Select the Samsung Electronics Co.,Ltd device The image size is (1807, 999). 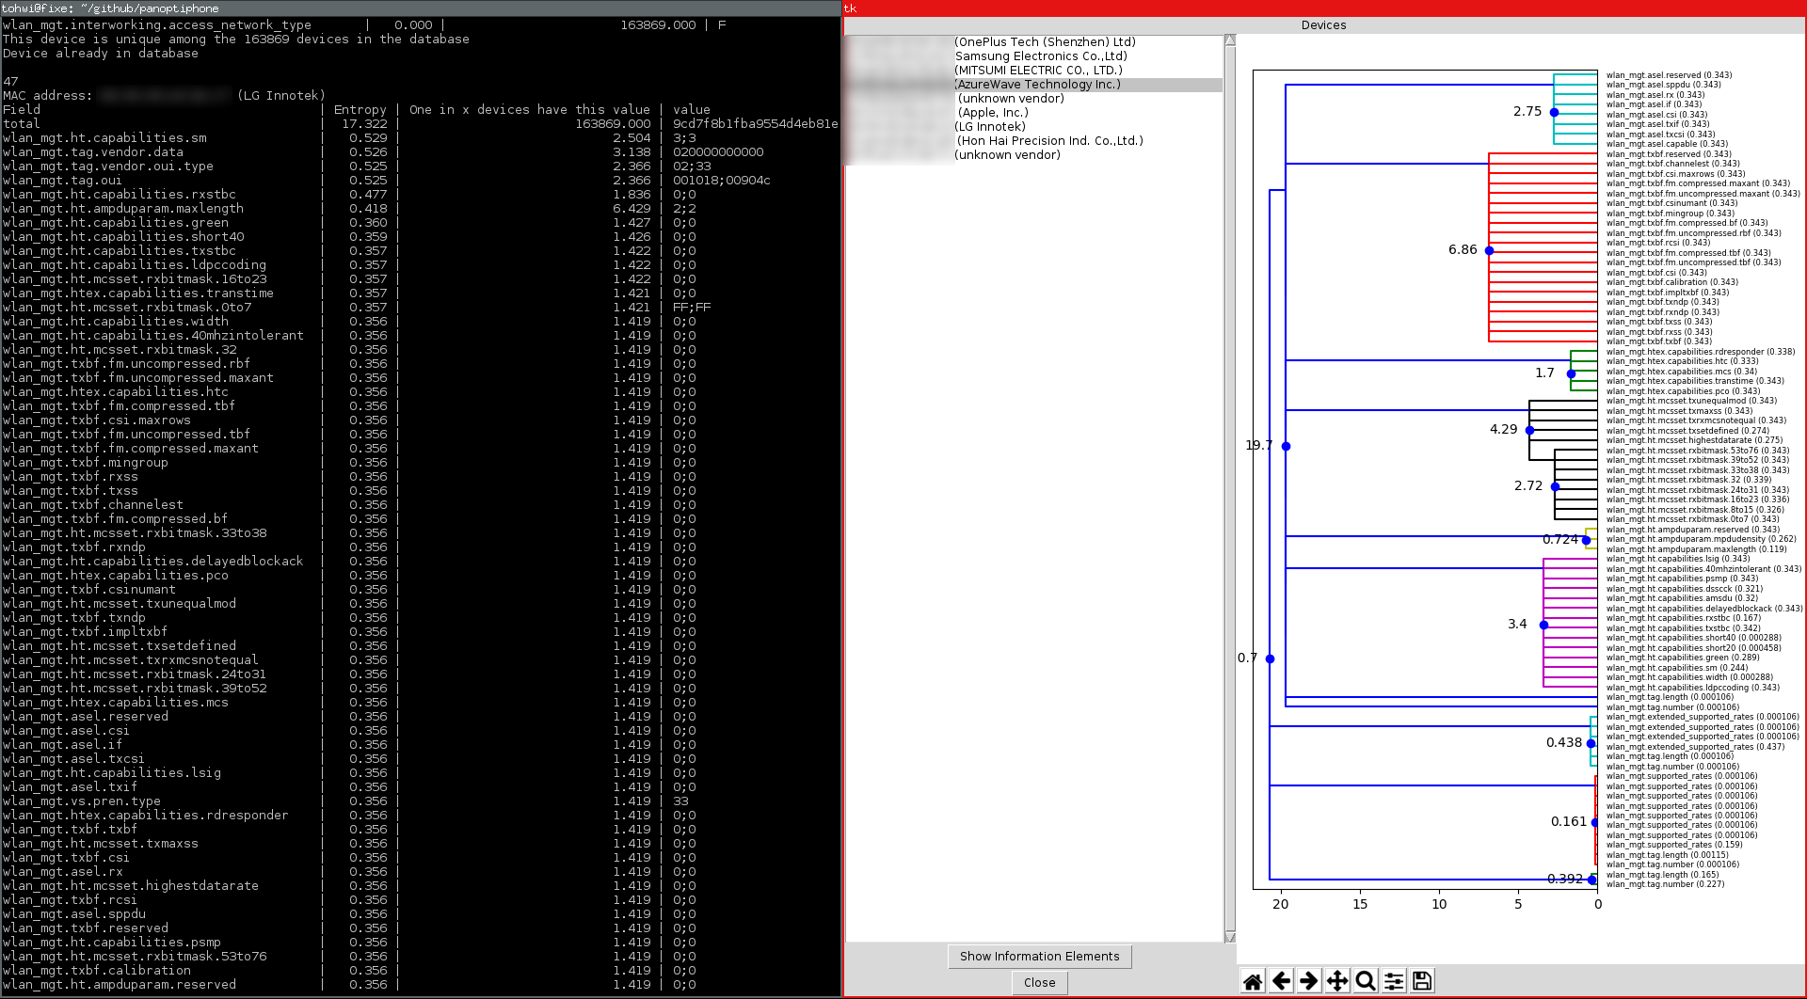pos(1034,56)
